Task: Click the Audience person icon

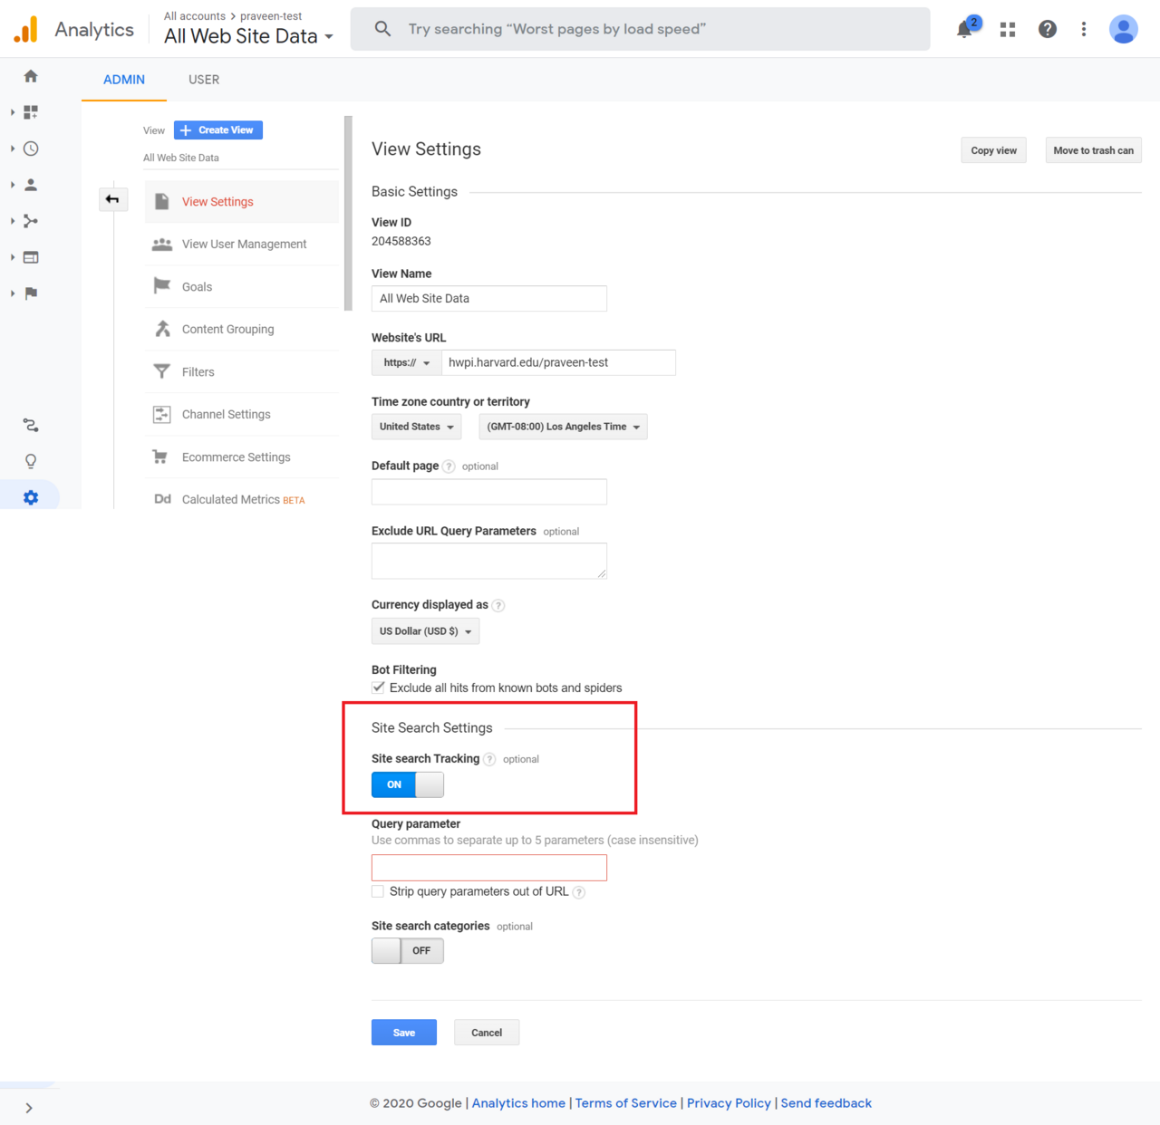Action: tap(31, 185)
